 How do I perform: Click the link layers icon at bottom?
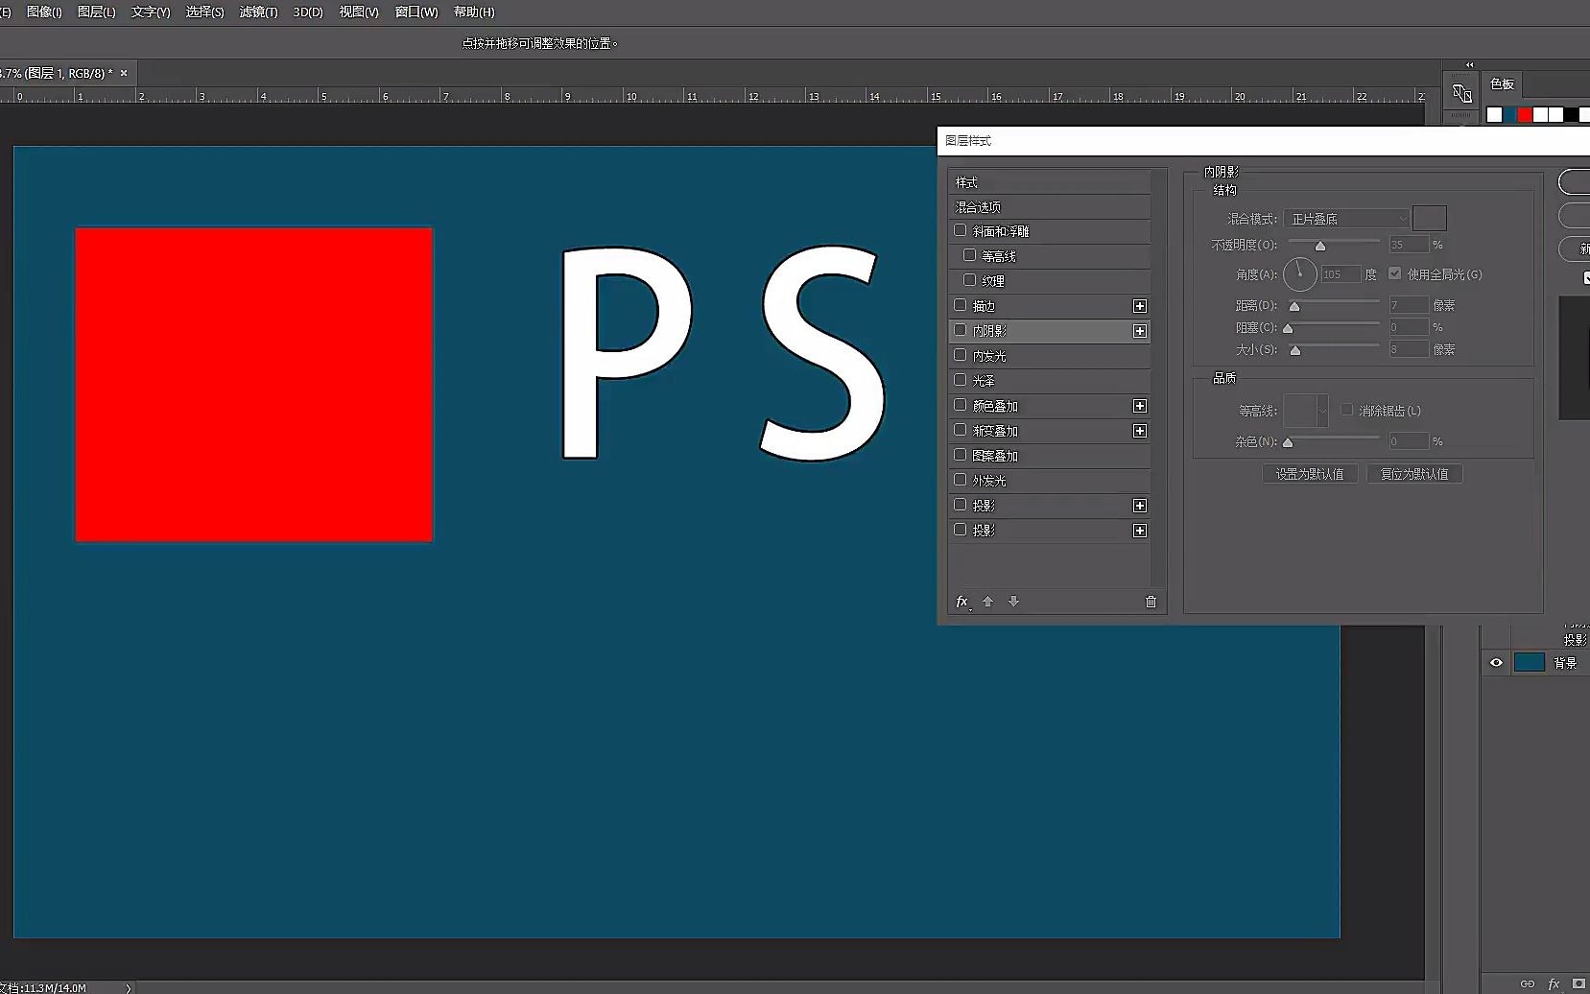click(x=1528, y=983)
